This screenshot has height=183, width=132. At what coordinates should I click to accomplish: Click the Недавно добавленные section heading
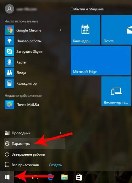pos(23,96)
